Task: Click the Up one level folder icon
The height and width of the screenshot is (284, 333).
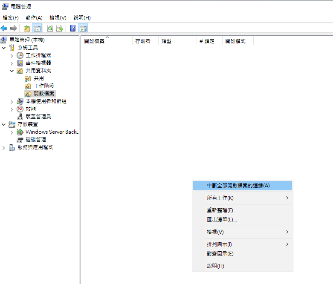Action: [27, 28]
